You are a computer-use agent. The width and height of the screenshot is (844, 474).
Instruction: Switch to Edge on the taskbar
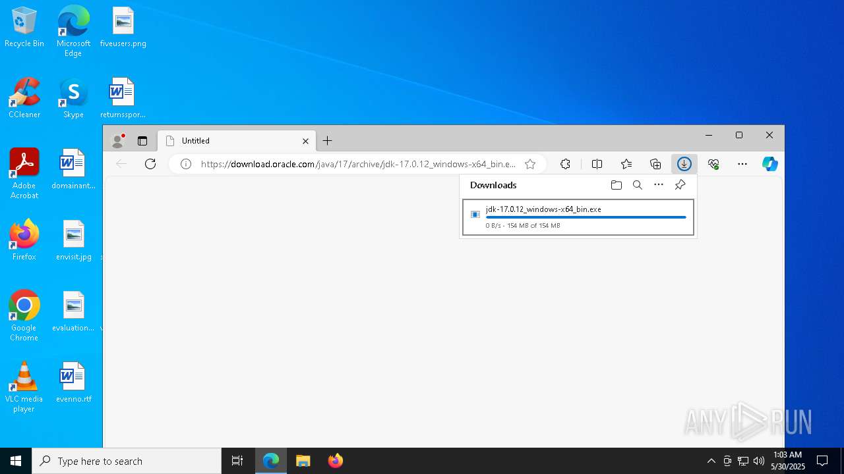271,461
